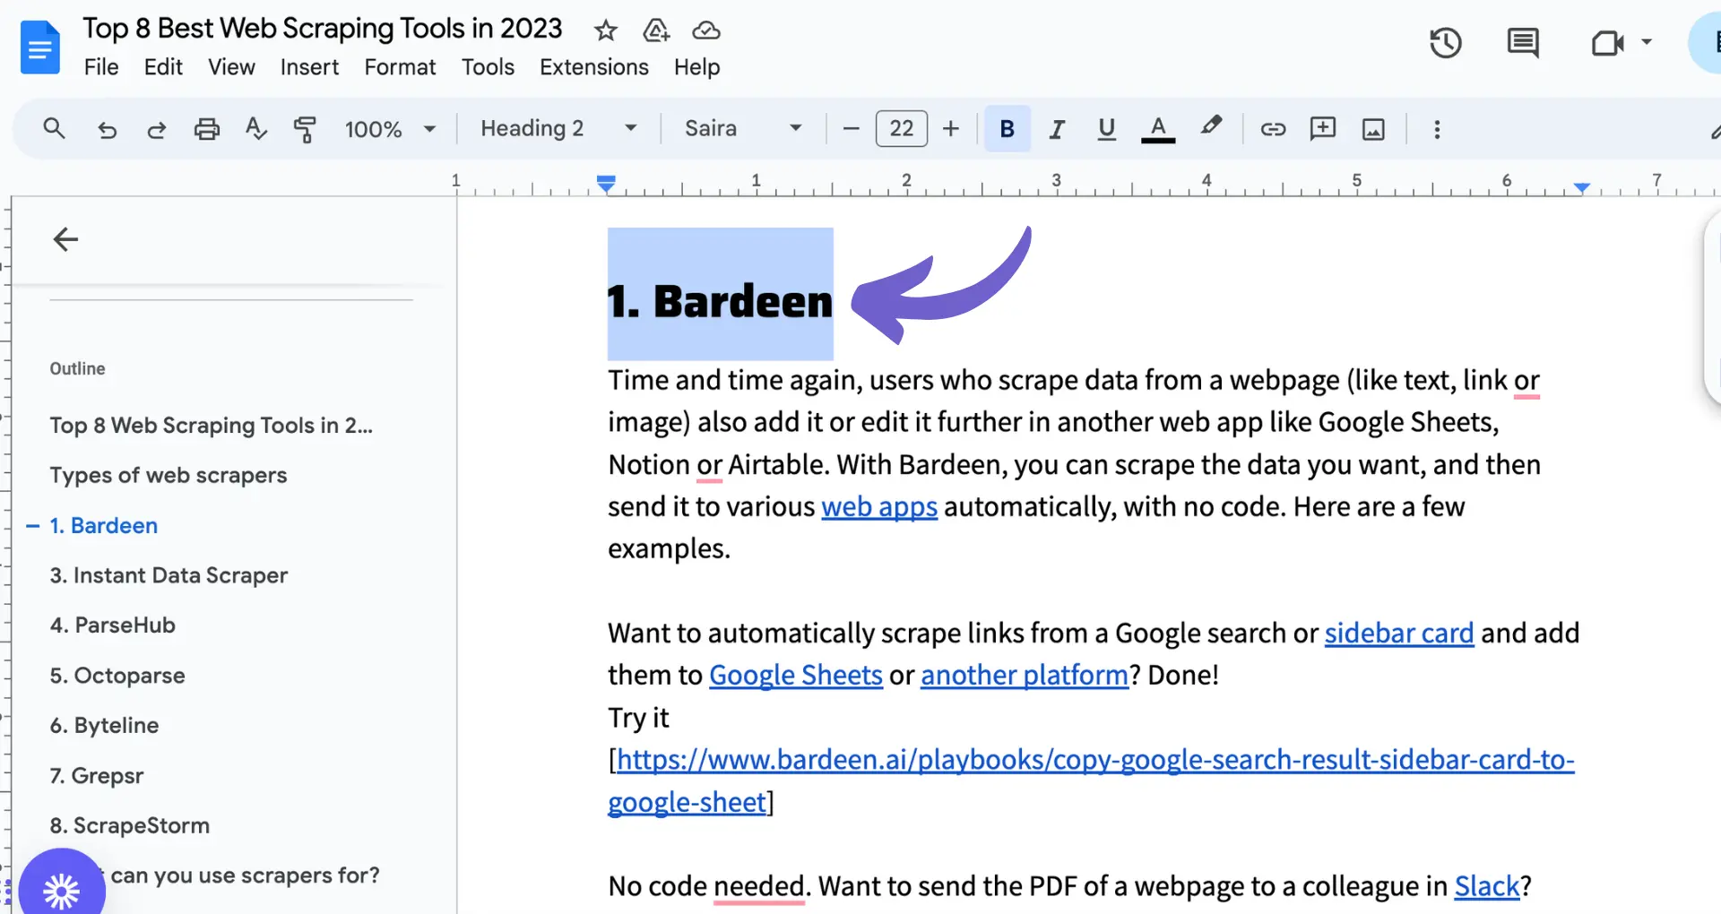Click the 'Try it' text line
The height and width of the screenshot is (914, 1721).
[x=638, y=718]
